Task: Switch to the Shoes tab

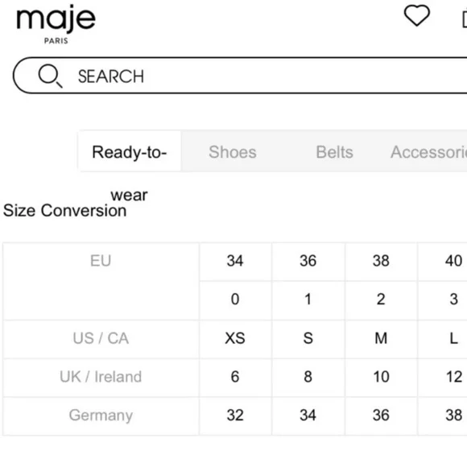Action: [233, 152]
